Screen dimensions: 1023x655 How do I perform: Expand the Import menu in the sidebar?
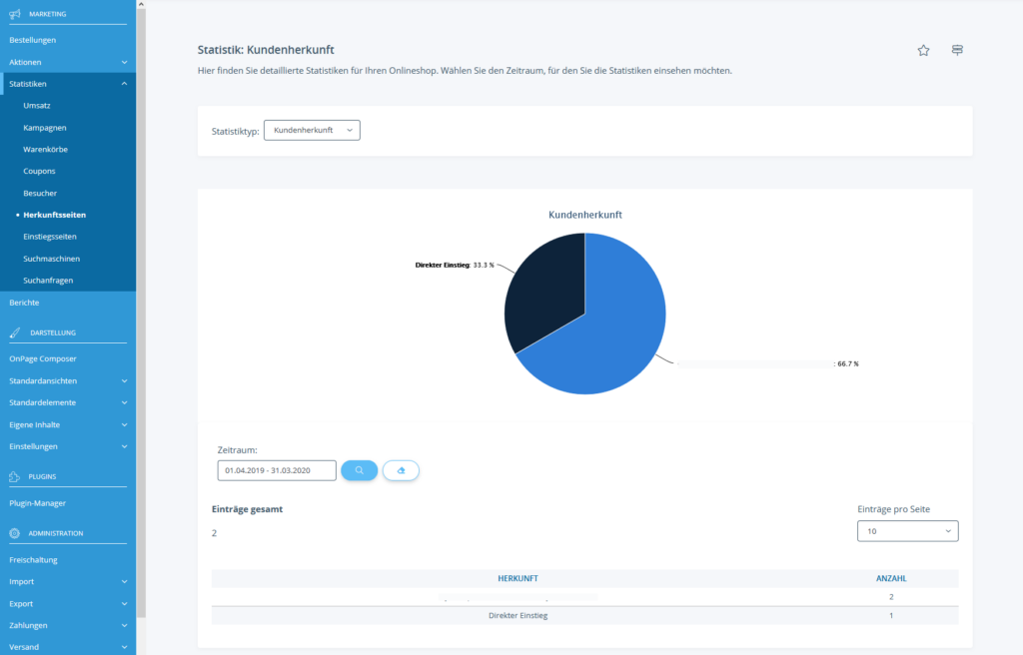tap(39, 581)
